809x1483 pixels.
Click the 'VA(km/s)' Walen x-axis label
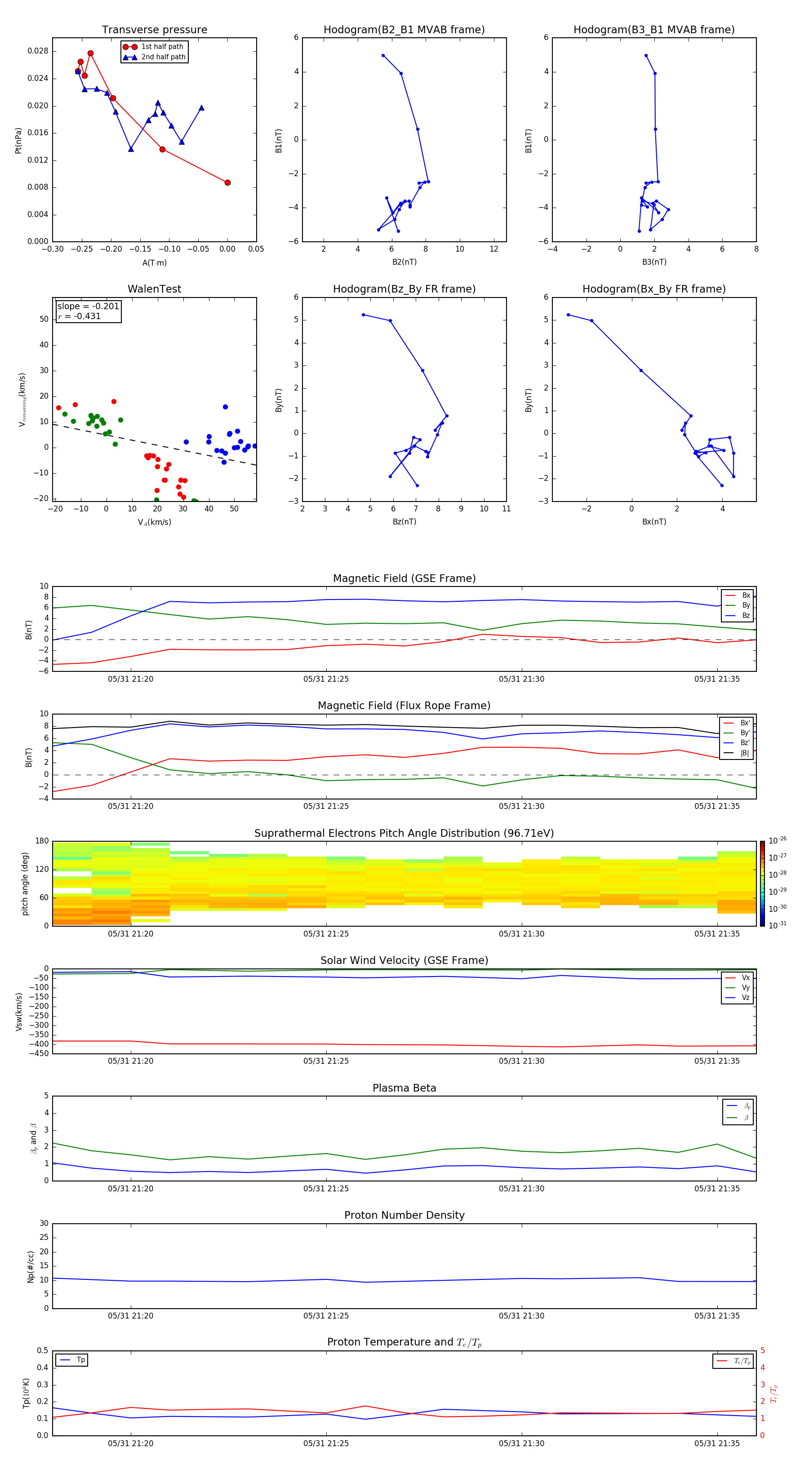[x=154, y=522]
